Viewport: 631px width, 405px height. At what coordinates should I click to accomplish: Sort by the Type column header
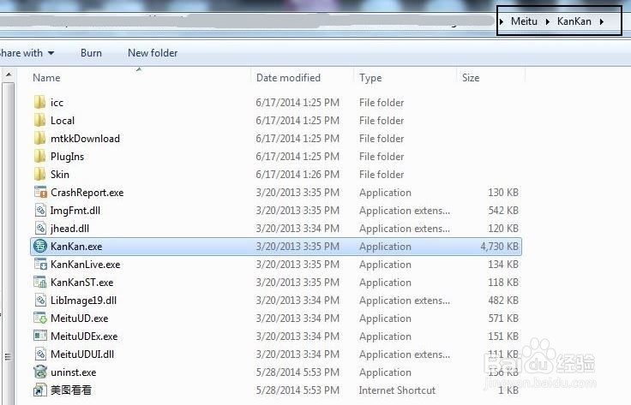pos(370,78)
